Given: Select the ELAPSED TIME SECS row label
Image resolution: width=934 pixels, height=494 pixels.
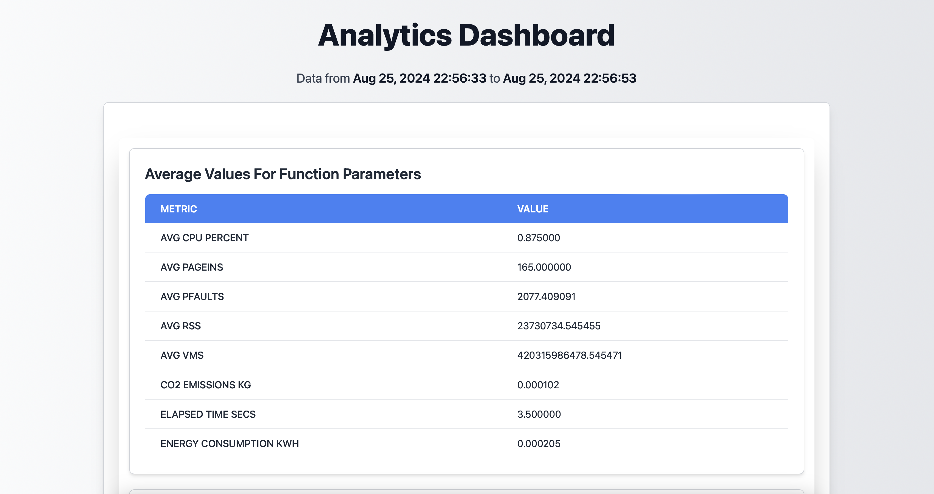Looking at the screenshot, I should click(x=208, y=414).
